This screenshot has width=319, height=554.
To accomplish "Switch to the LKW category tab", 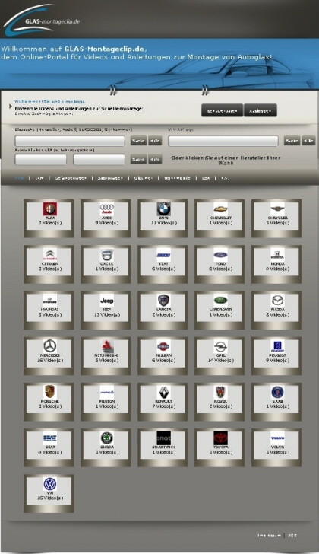I will (39, 178).
